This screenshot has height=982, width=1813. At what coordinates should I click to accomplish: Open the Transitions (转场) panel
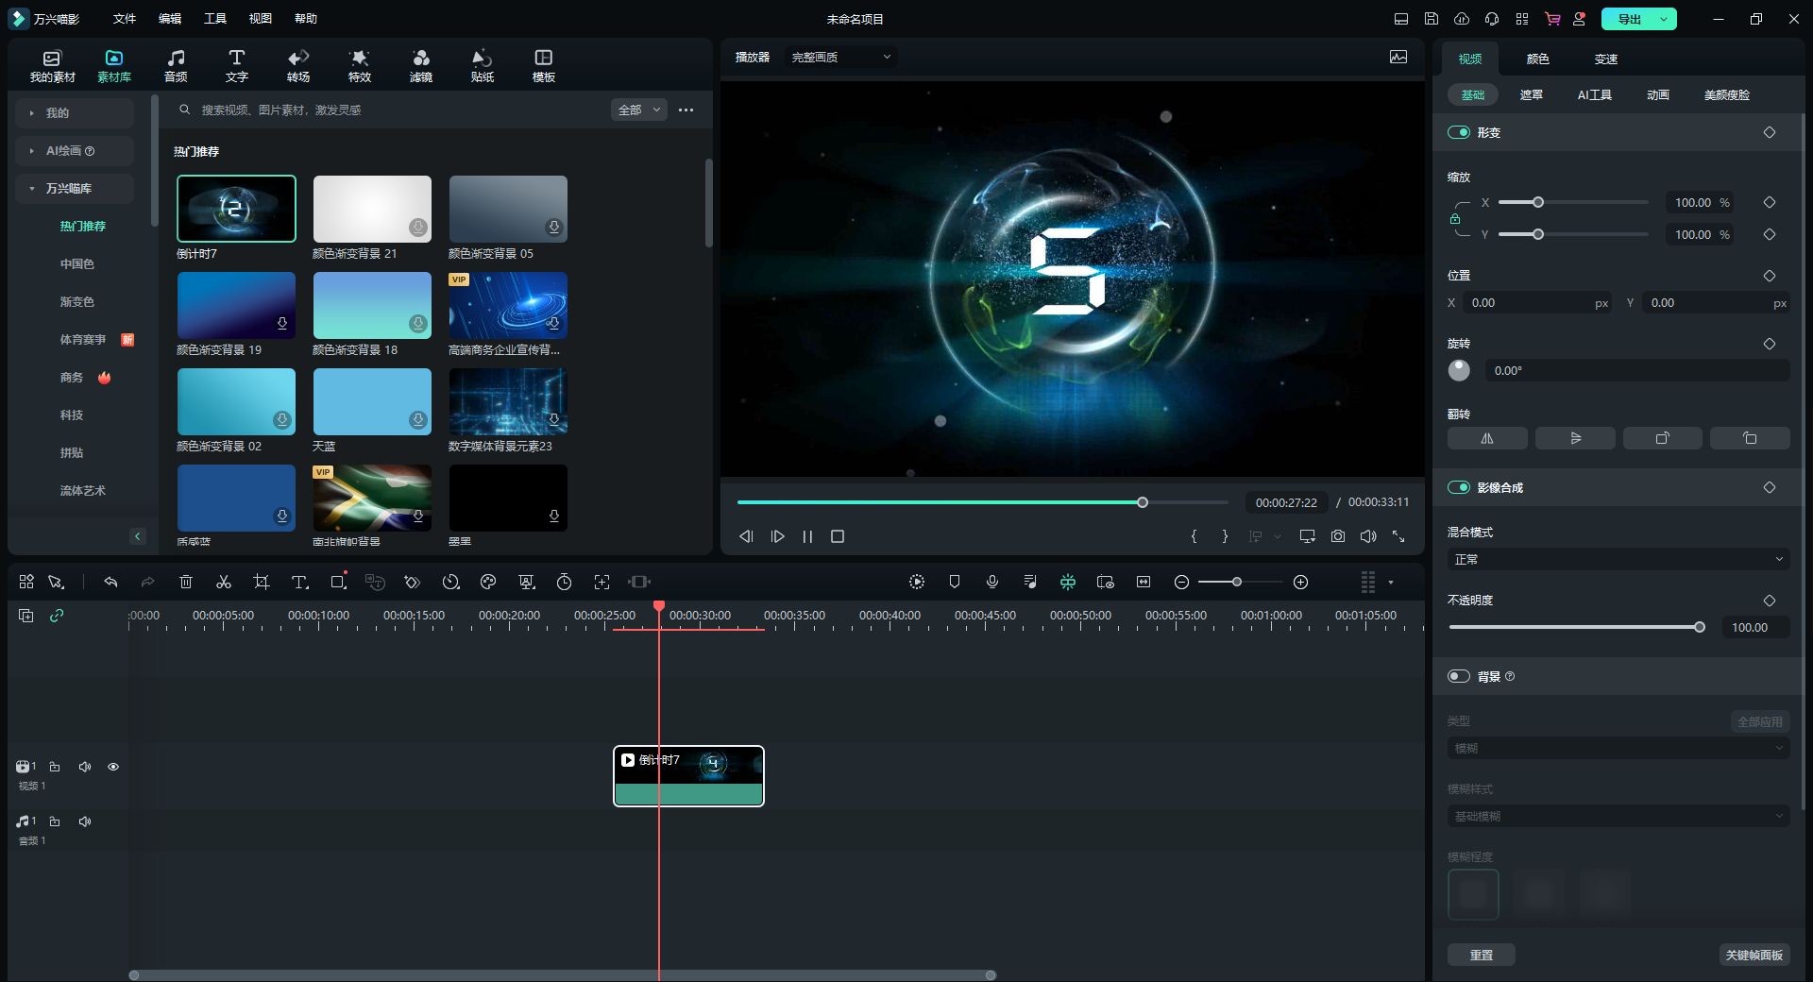pyautogui.click(x=298, y=66)
